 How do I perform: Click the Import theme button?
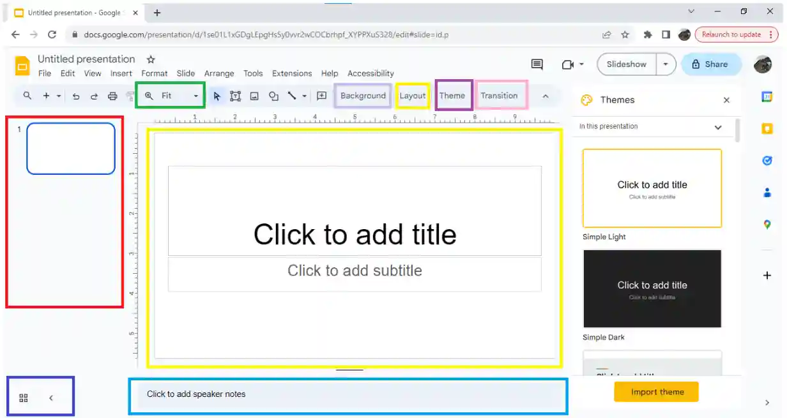click(x=656, y=392)
